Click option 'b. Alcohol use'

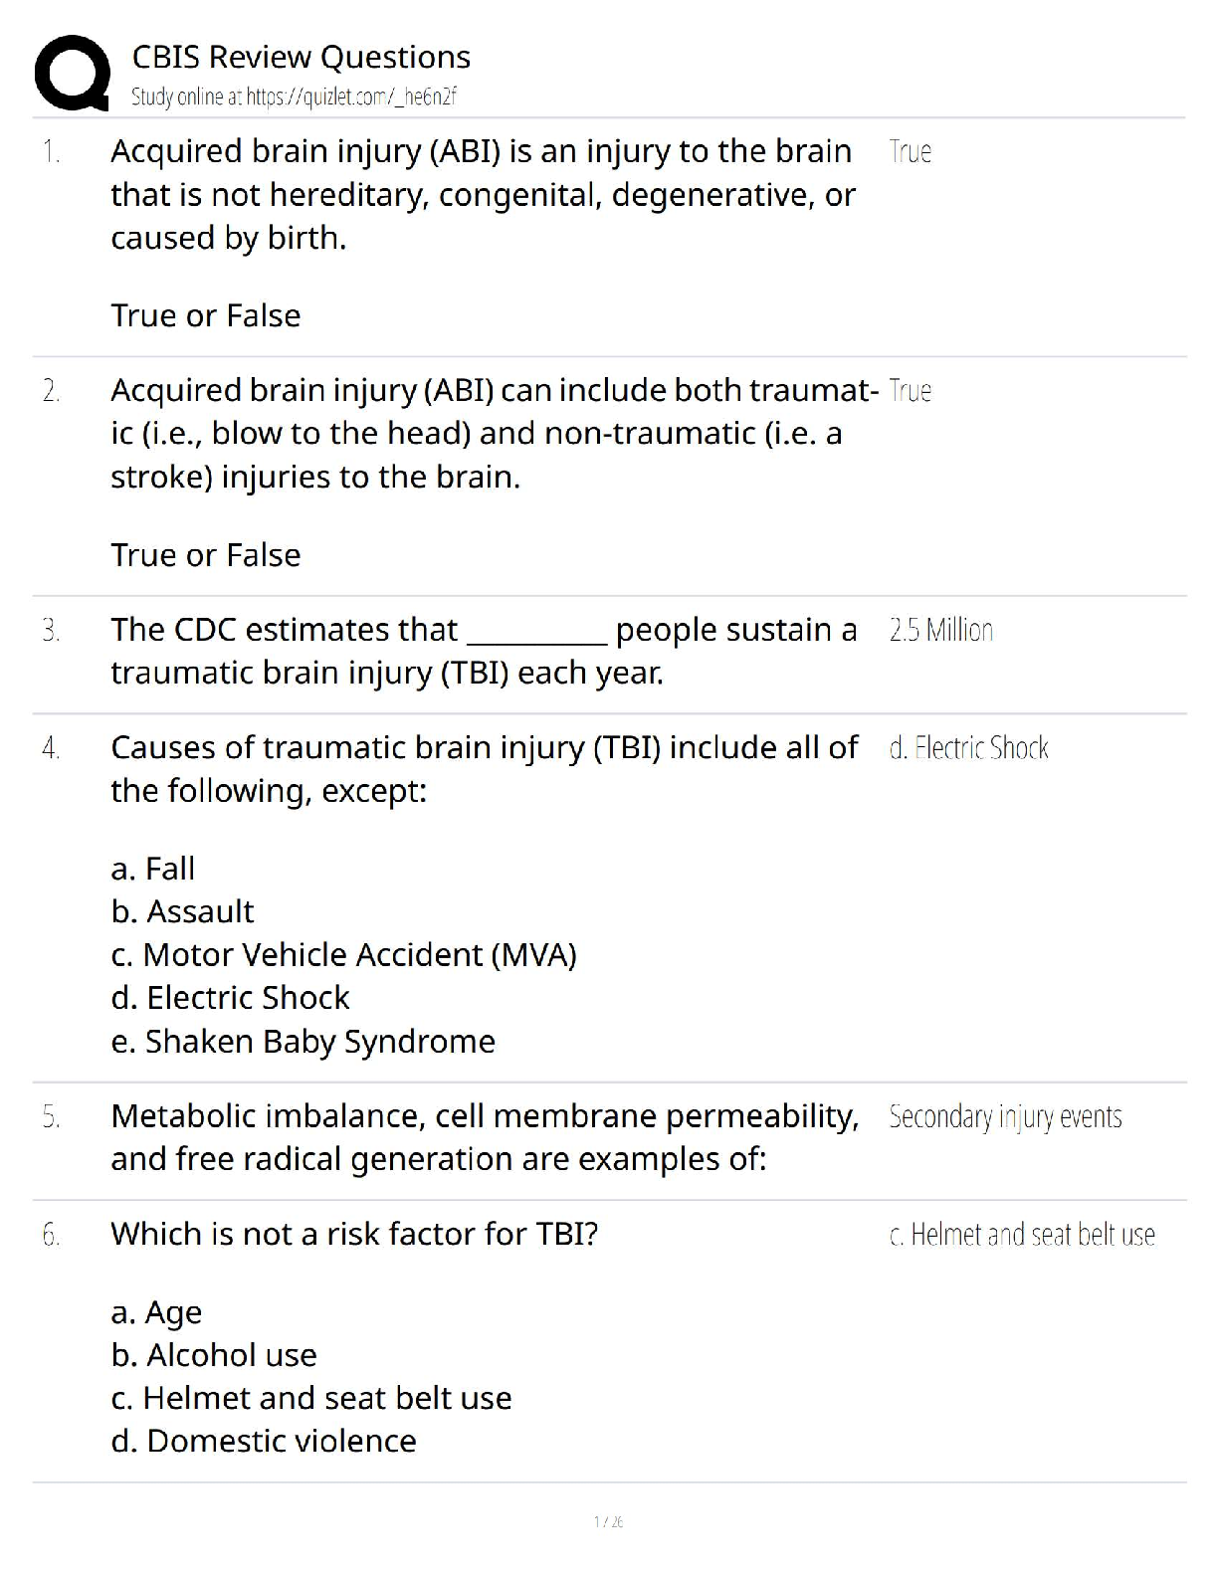point(214,1355)
